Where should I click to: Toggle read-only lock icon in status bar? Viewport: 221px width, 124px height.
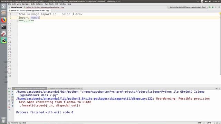214,123
